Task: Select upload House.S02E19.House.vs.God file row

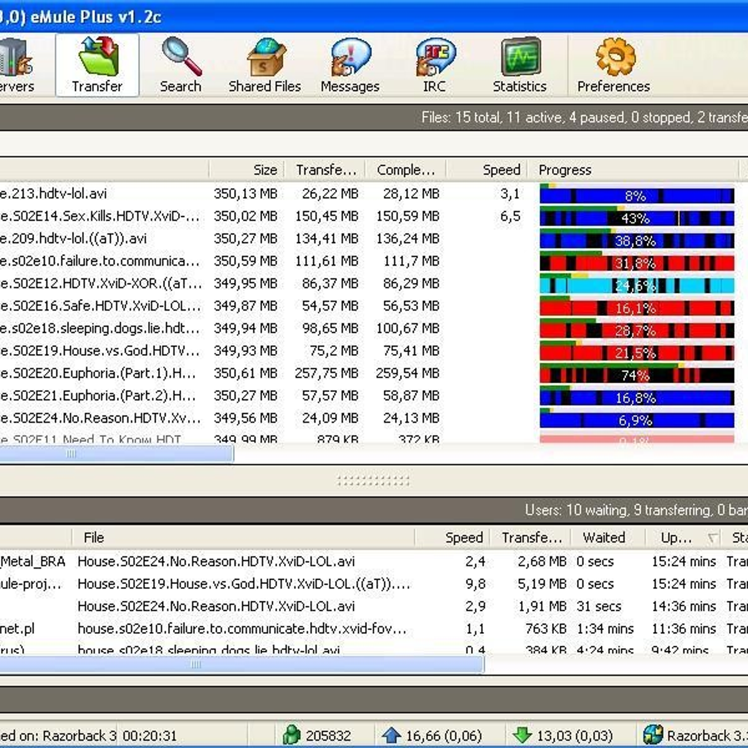Action: point(374,583)
